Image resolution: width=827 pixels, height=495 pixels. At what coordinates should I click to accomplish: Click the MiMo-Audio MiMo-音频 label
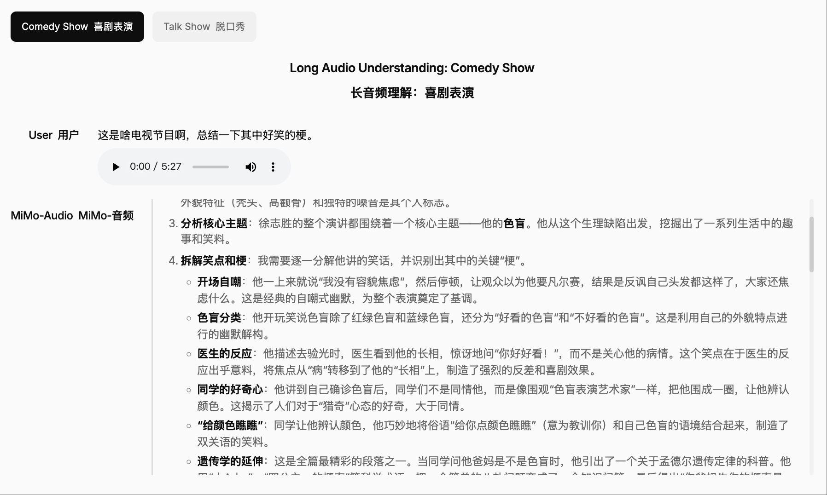pos(72,216)
